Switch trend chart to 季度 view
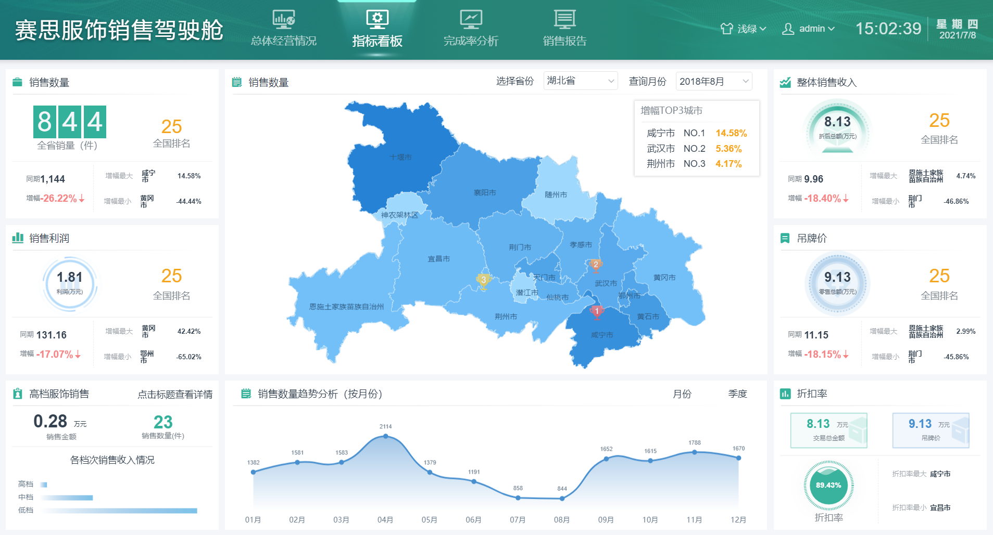 tap(737, 394)
